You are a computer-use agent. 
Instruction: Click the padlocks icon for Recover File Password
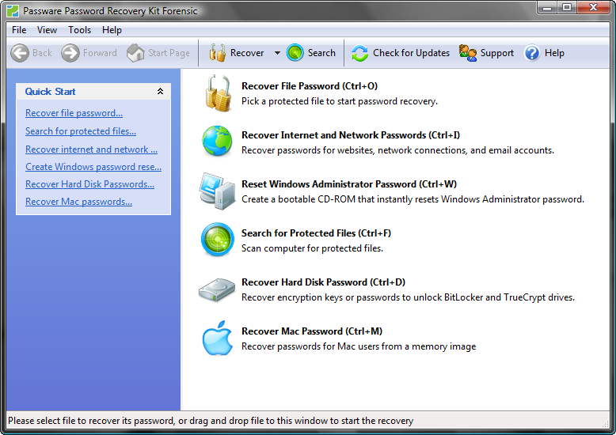pos(218,93)
